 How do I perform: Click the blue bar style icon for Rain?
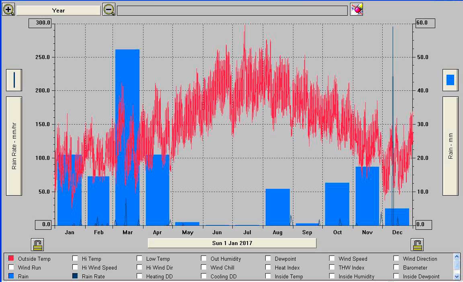click(x=450, y=80)
